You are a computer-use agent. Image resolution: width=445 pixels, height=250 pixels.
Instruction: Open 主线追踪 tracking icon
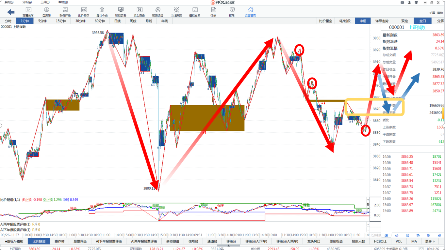176,12
